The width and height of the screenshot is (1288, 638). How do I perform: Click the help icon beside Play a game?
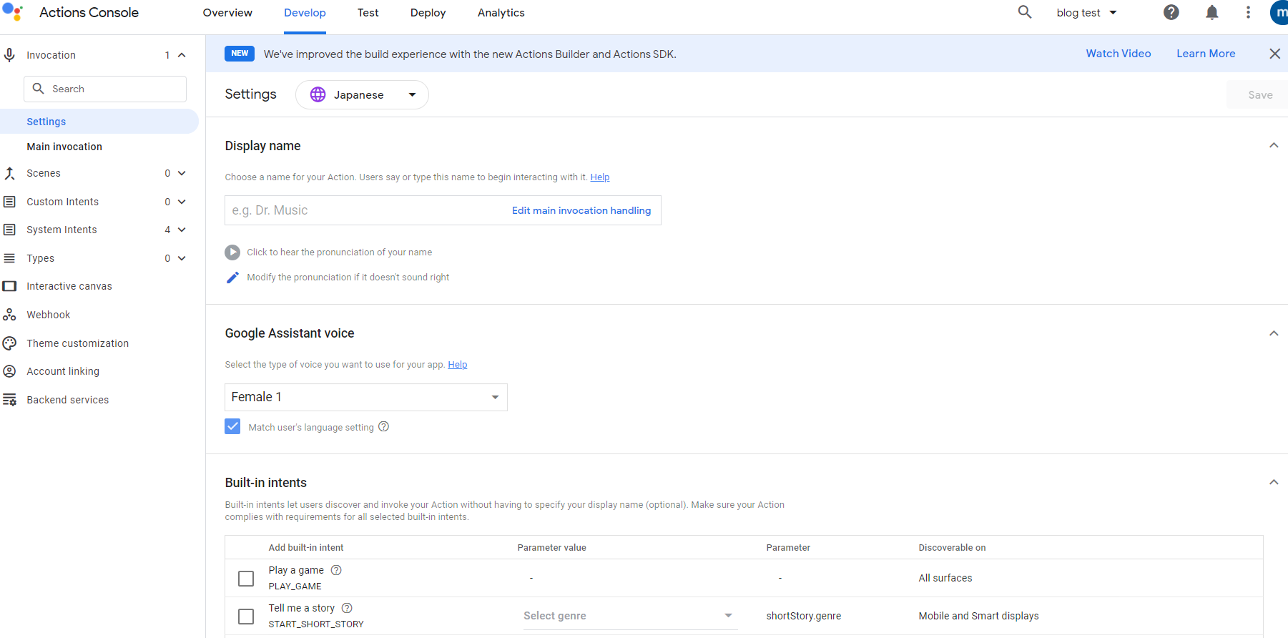point(336,570)
